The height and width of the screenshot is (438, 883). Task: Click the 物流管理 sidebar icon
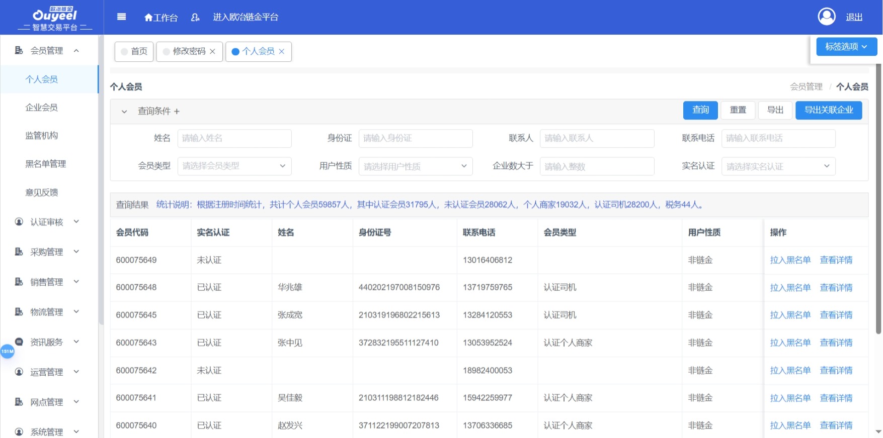(x=19, y=312)
